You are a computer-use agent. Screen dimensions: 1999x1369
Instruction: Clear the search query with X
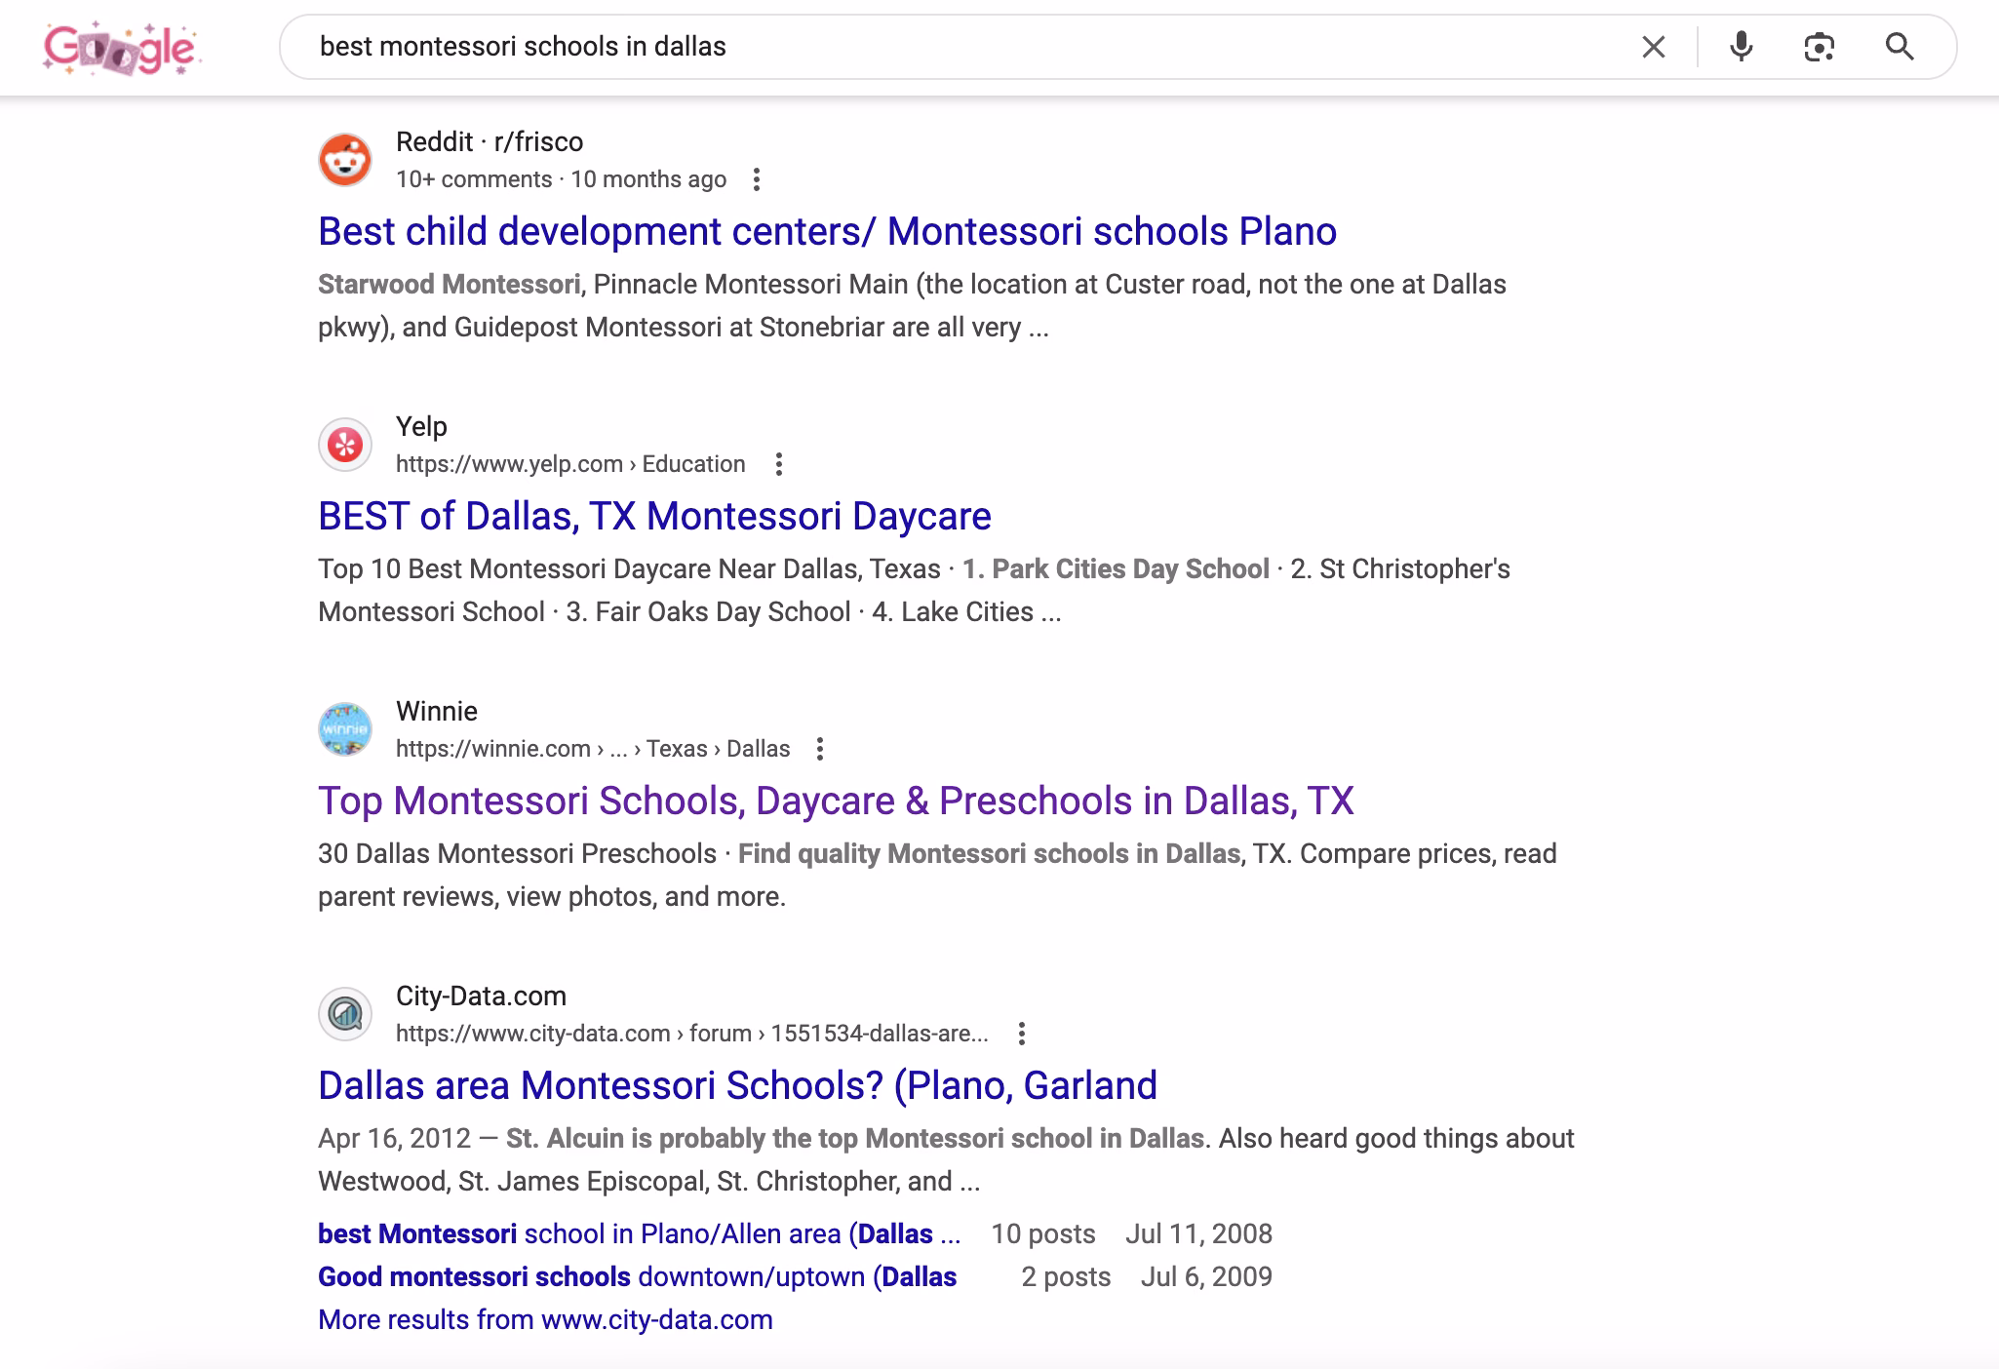[x=1653, y=47]
